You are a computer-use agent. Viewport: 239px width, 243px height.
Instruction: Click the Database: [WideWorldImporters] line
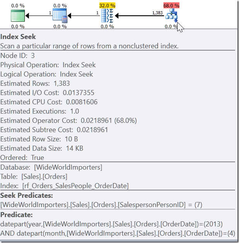click(x=51, y=167)
